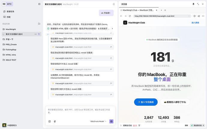Open the MacWeight project folder
The height and width of the screenshot is (129, 207).
[9, 29]
